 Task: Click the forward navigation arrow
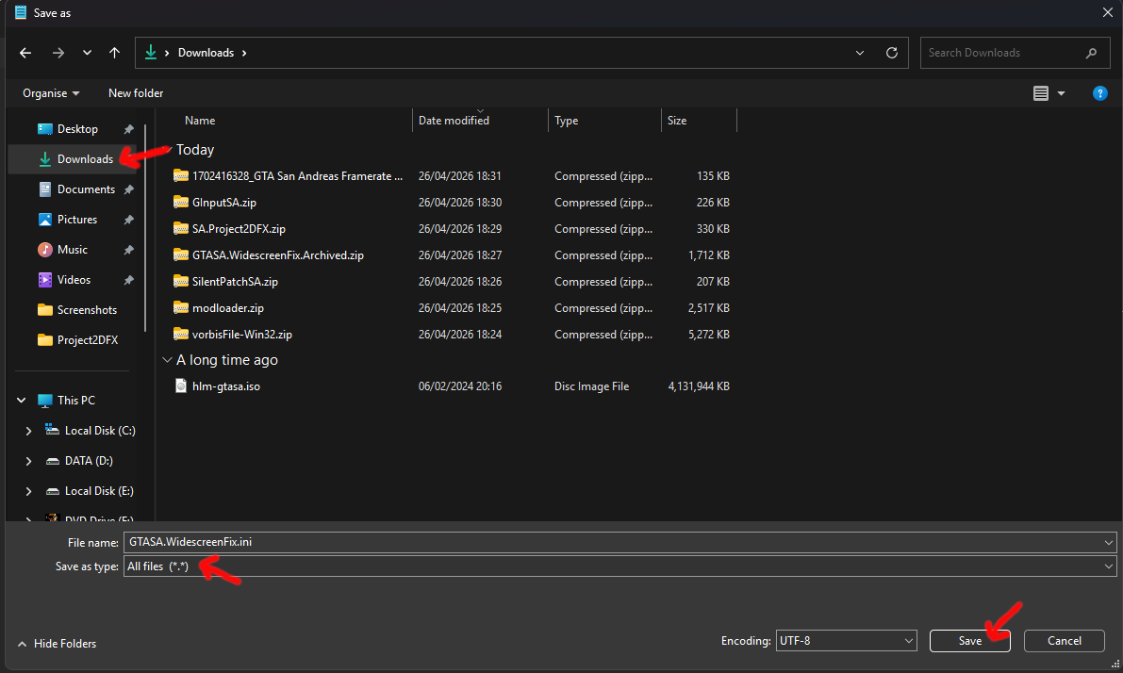click(x=58, y=53)
